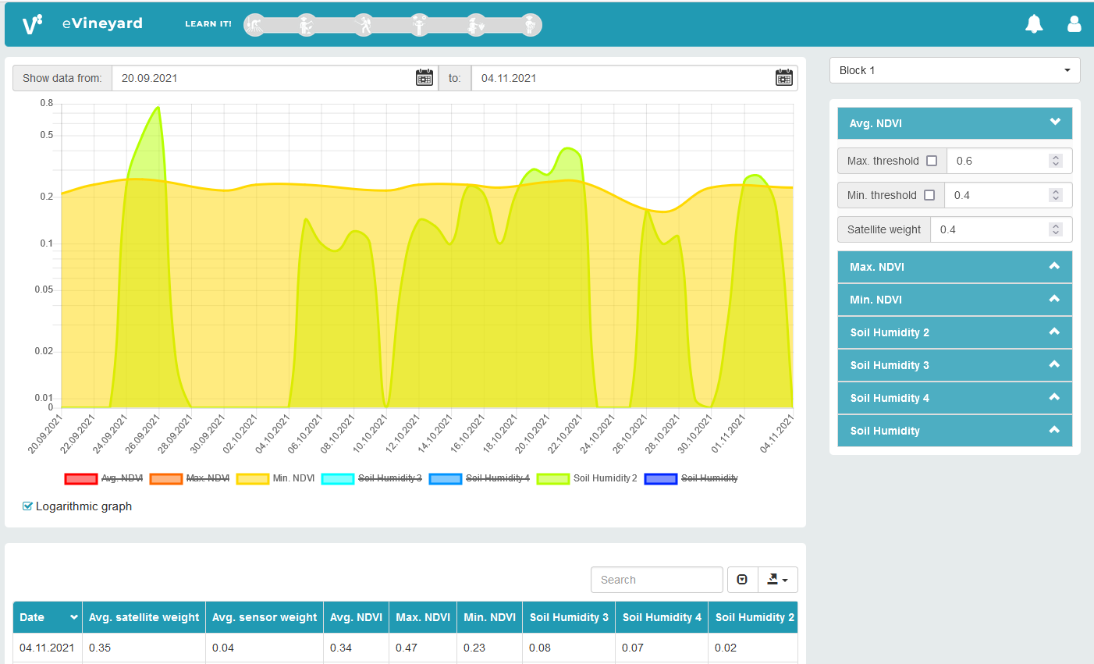The height and width of the screenshot is (664, 1094).
Task: Open first Learn It step: soil tilling worker
Action: point(254,25)
